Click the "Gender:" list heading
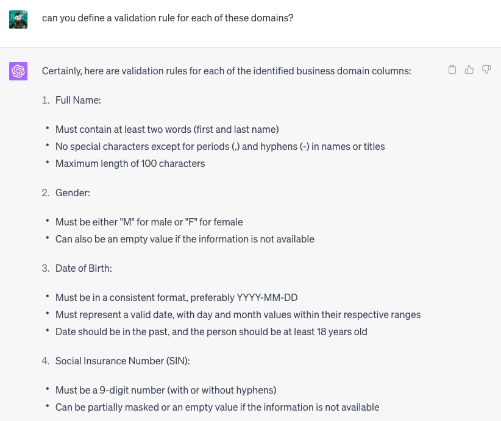This screenshot has height=421, width=501. [73, 193]
